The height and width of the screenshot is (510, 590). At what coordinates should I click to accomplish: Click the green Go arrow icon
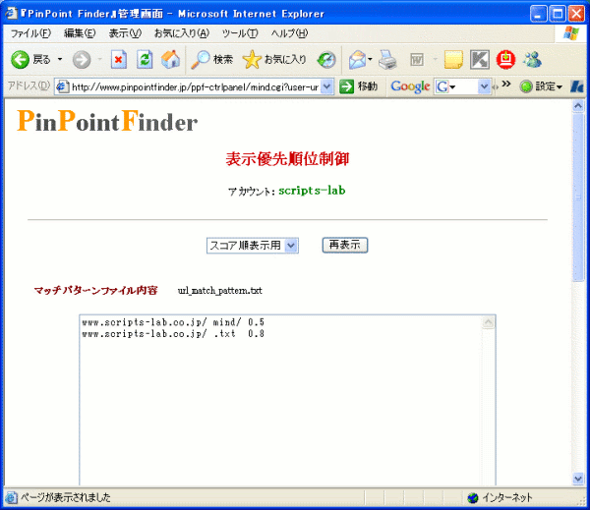(346, 86)
